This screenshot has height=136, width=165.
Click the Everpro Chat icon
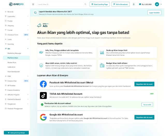click(6, 81)
